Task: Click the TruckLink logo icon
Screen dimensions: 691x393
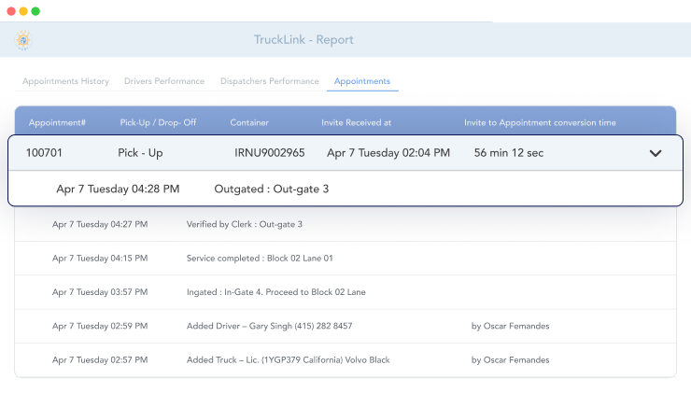Action: [x=22, y=40]
